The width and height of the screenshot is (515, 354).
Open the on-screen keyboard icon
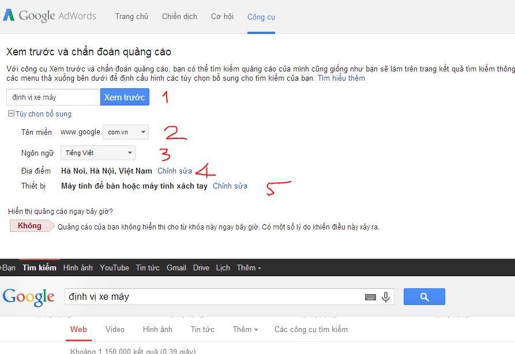370,297
